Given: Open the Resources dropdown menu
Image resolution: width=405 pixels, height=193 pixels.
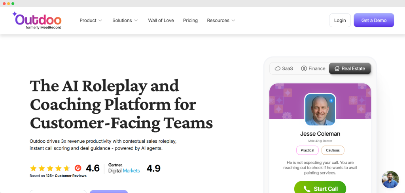Looking at the screenshot, I should (221, 21).
